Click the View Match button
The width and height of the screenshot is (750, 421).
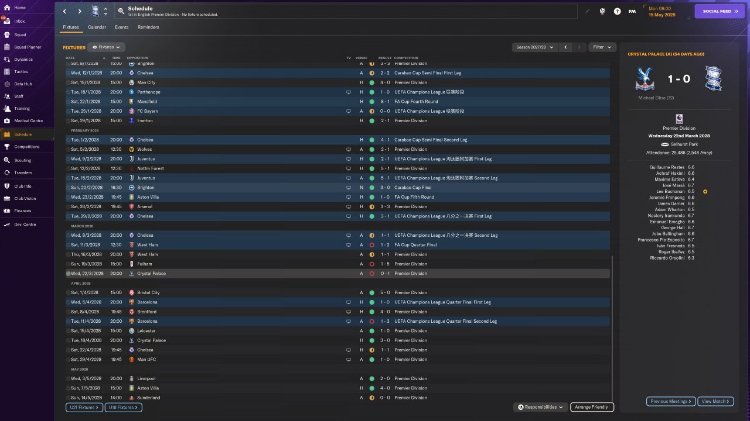(x=715, y=401)
